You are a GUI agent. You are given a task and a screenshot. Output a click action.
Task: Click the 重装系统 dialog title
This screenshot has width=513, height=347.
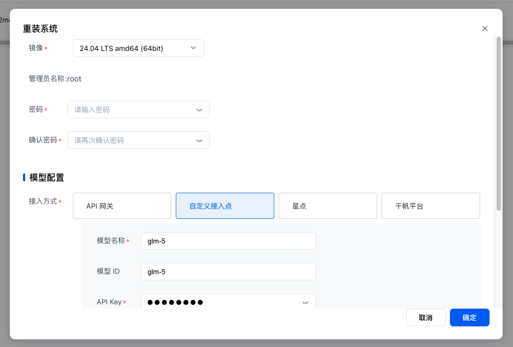tap(41, 29)
